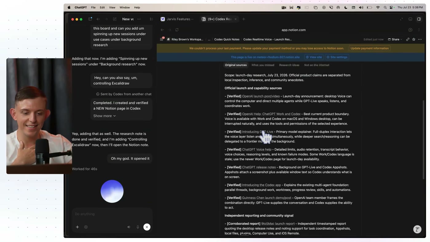Open macOS Control Center
The height and width of the screenshot is (242, 430).
(392, 7)
